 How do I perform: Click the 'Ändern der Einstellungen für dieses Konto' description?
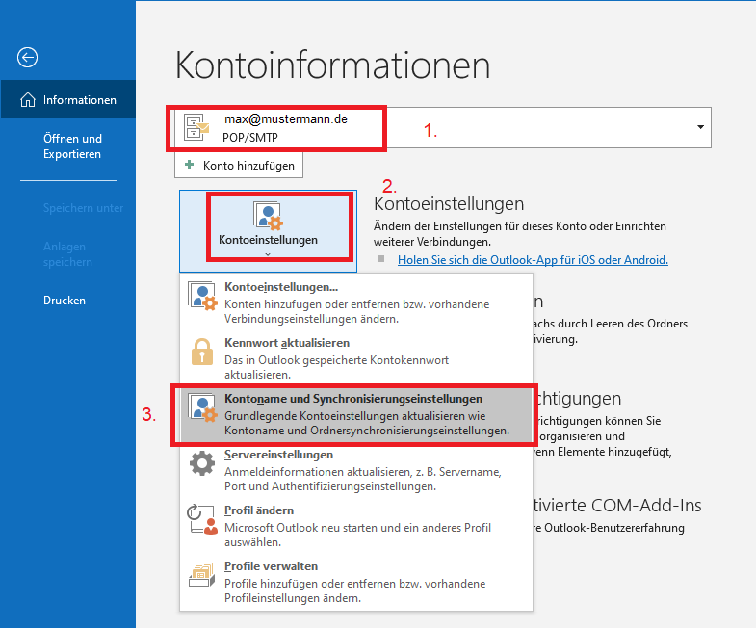pyautogui.click(x=520, y=234)
